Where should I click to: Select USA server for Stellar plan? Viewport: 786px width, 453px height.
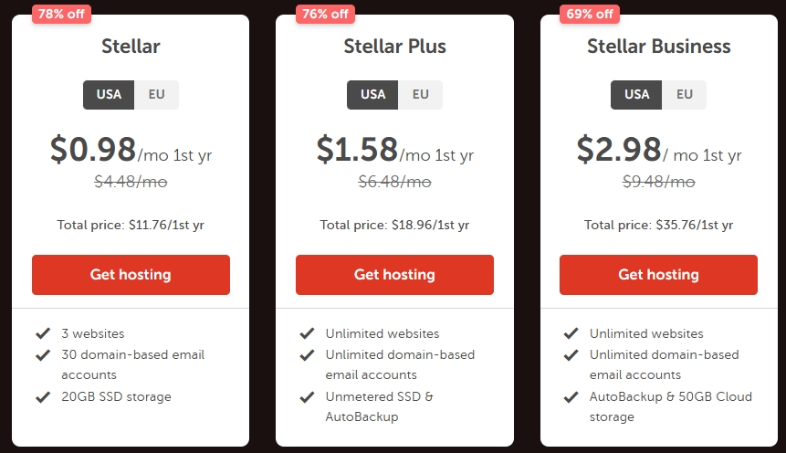(x=109, y=95)
